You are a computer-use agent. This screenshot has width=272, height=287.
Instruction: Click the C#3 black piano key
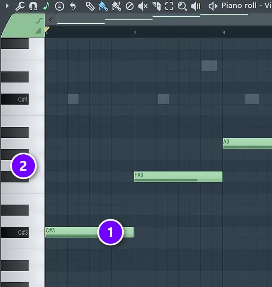(15, 232)
